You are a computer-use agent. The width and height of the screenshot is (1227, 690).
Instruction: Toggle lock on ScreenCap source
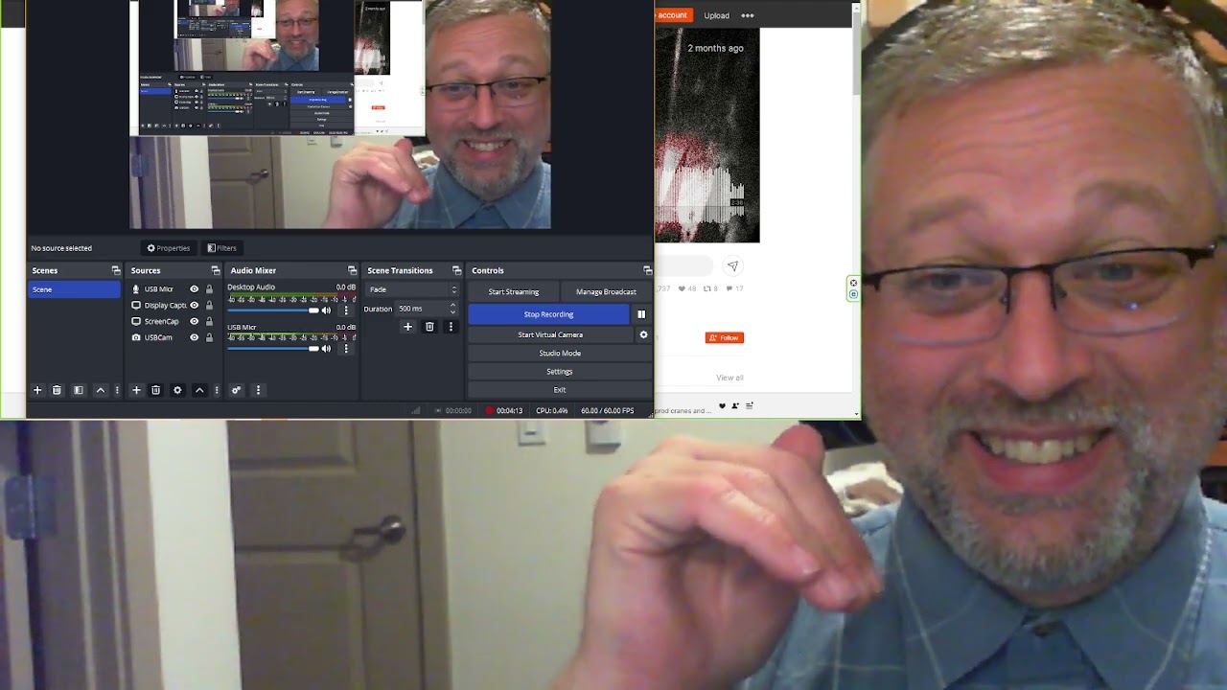click(209, 322)
